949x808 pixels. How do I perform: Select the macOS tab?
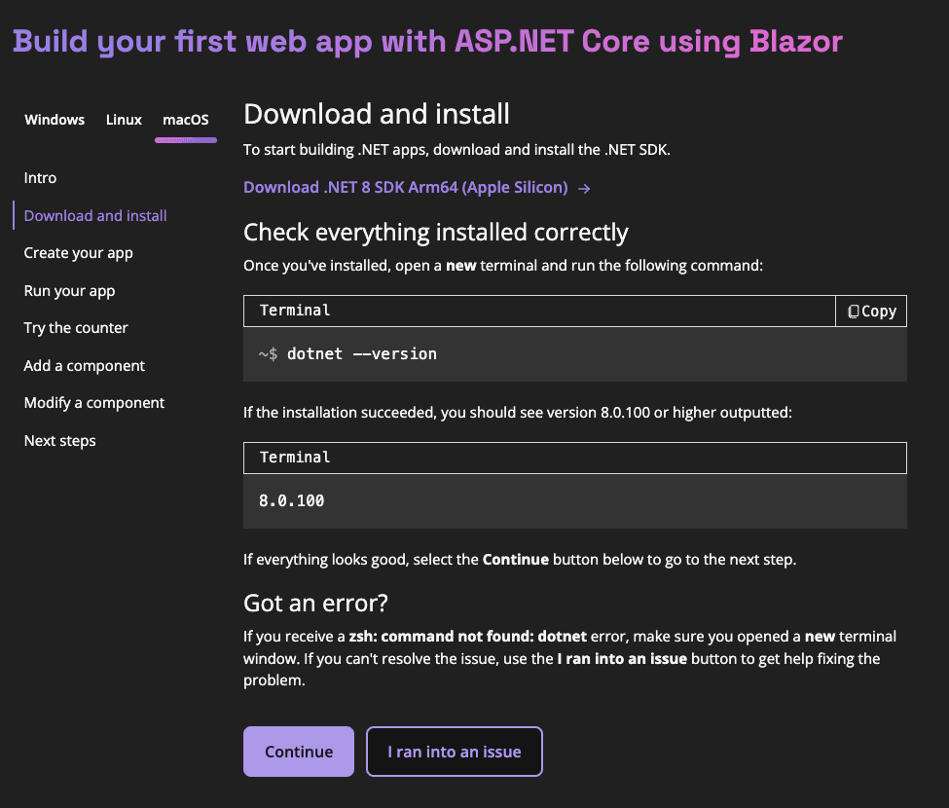(185, 119)
